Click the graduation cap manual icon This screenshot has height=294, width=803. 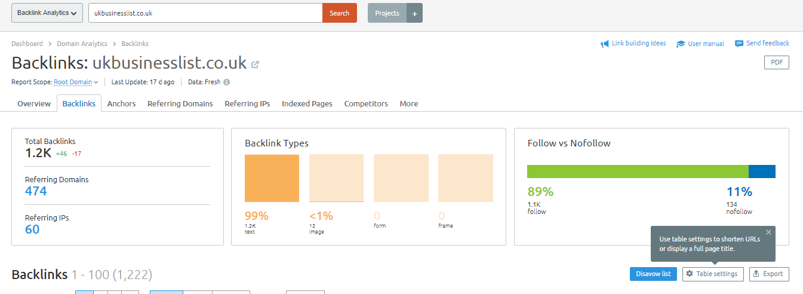[x=681, y=44]
